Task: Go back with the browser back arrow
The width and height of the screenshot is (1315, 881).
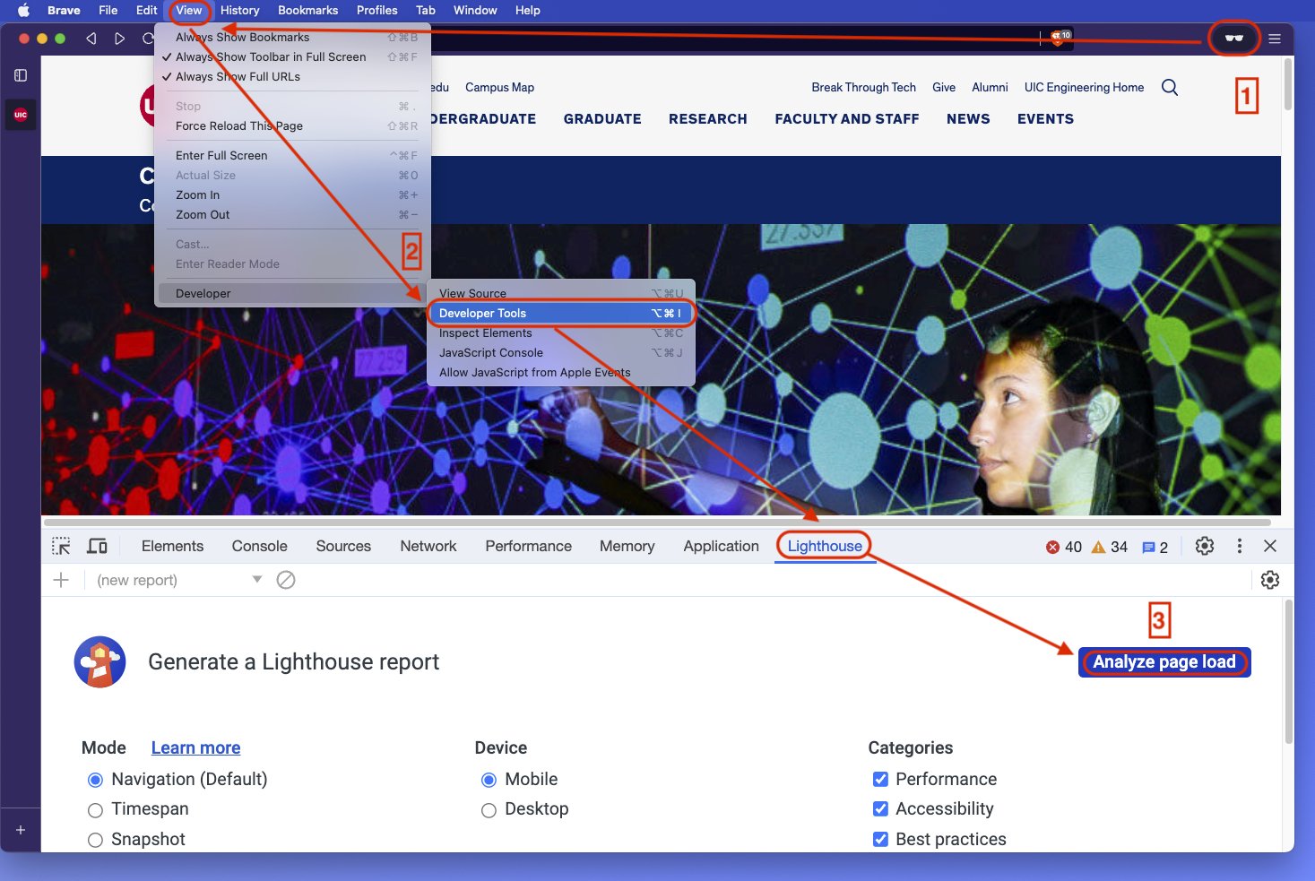Action: 91,39
